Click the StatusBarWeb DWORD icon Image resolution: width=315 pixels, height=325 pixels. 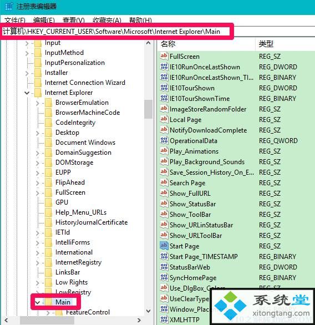click(x=164, y=267)
